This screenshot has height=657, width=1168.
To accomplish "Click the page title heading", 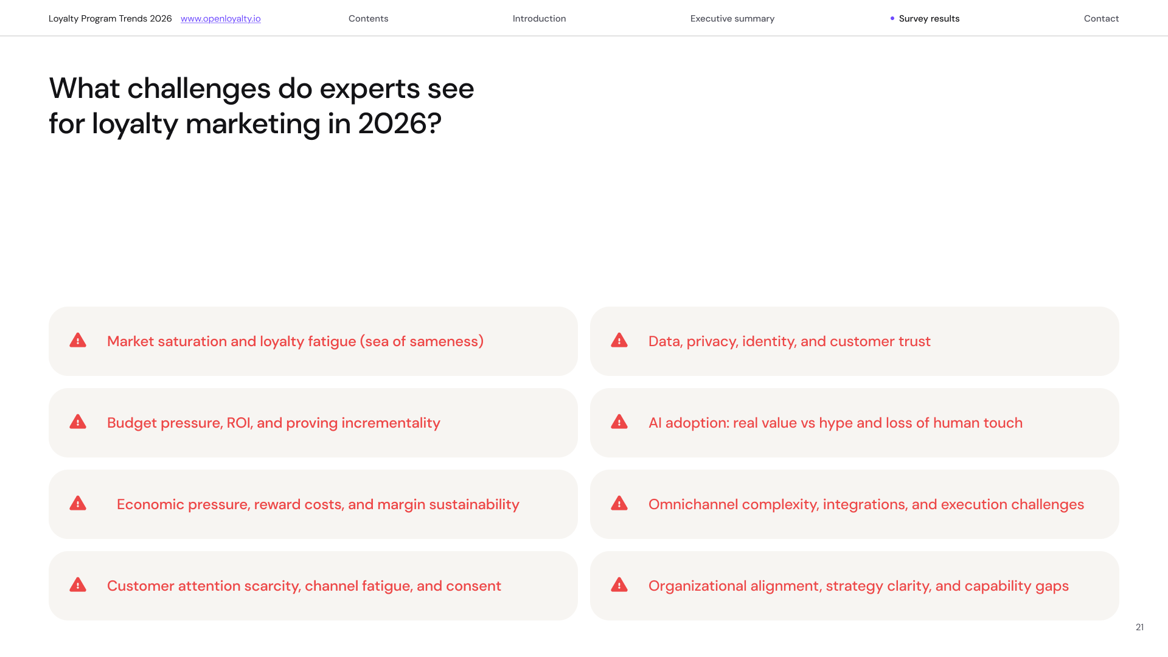I will [x=262, y=106].
